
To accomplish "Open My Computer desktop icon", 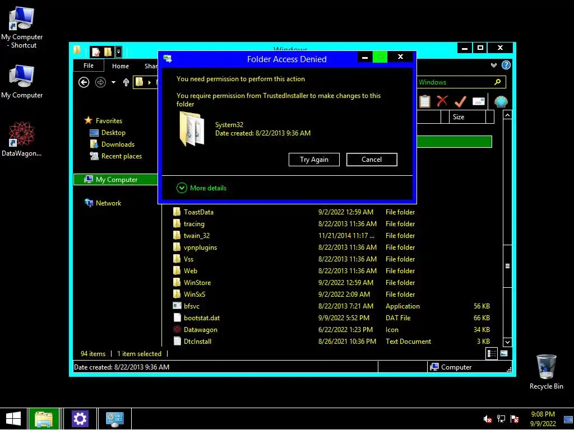I will point(22,82).
